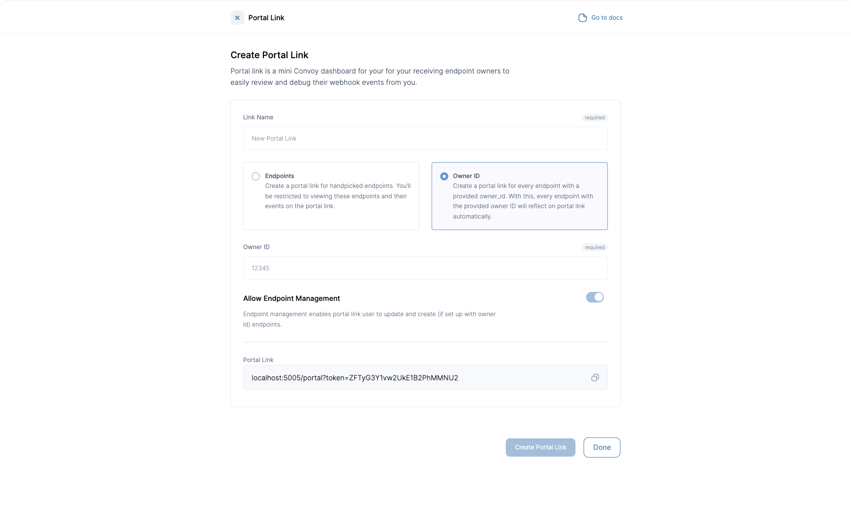Click the Done button

click(602, 447)
